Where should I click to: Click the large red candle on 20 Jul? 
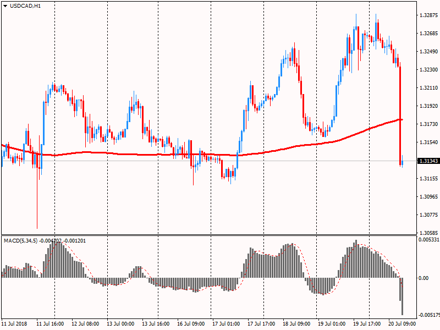[400, 115]
